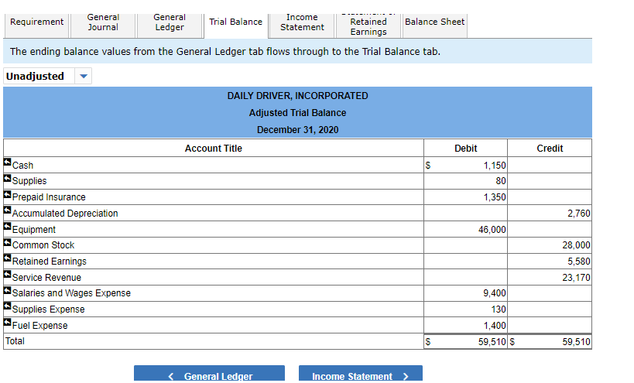Click the Adjusted Trial Balance heading

point(297,113)
